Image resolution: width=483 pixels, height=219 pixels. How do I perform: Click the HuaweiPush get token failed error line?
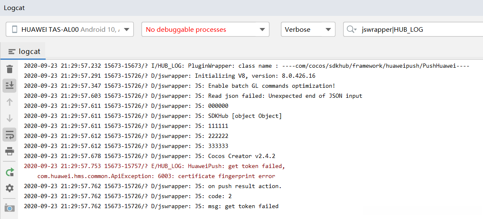pos(154,166)
